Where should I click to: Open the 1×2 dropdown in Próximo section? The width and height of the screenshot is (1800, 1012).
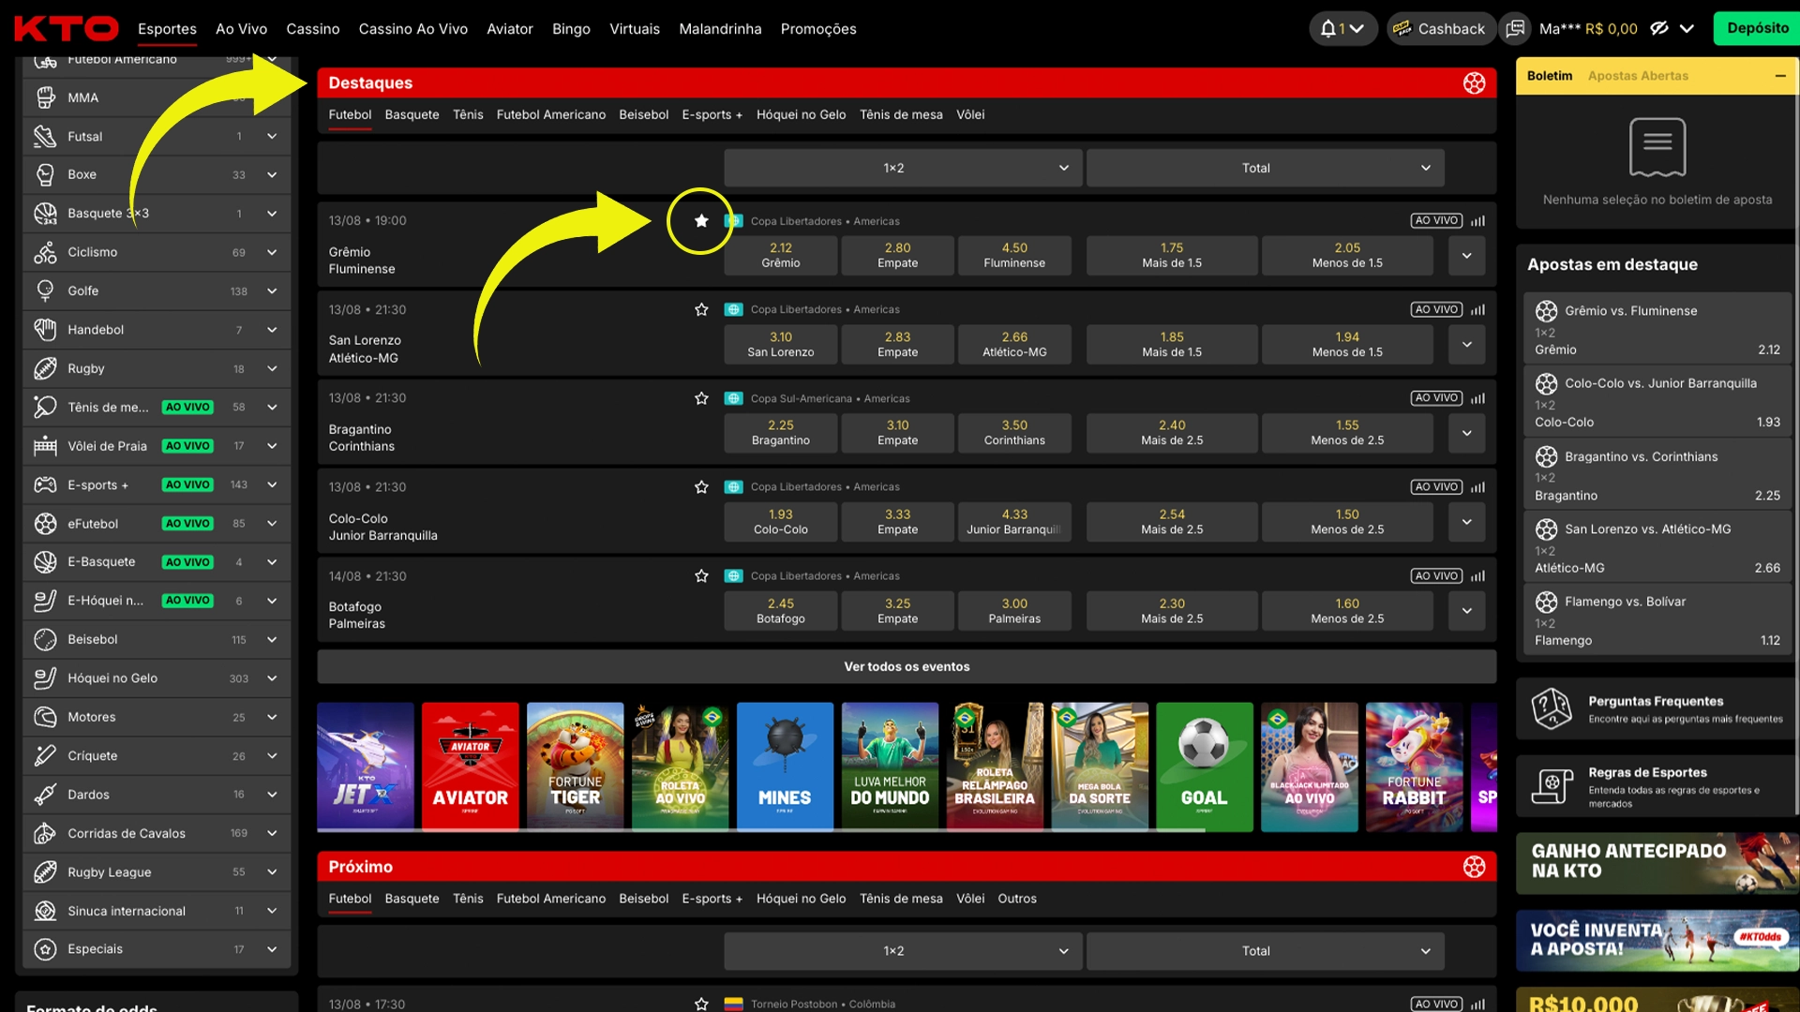click(x=903, y=951)
